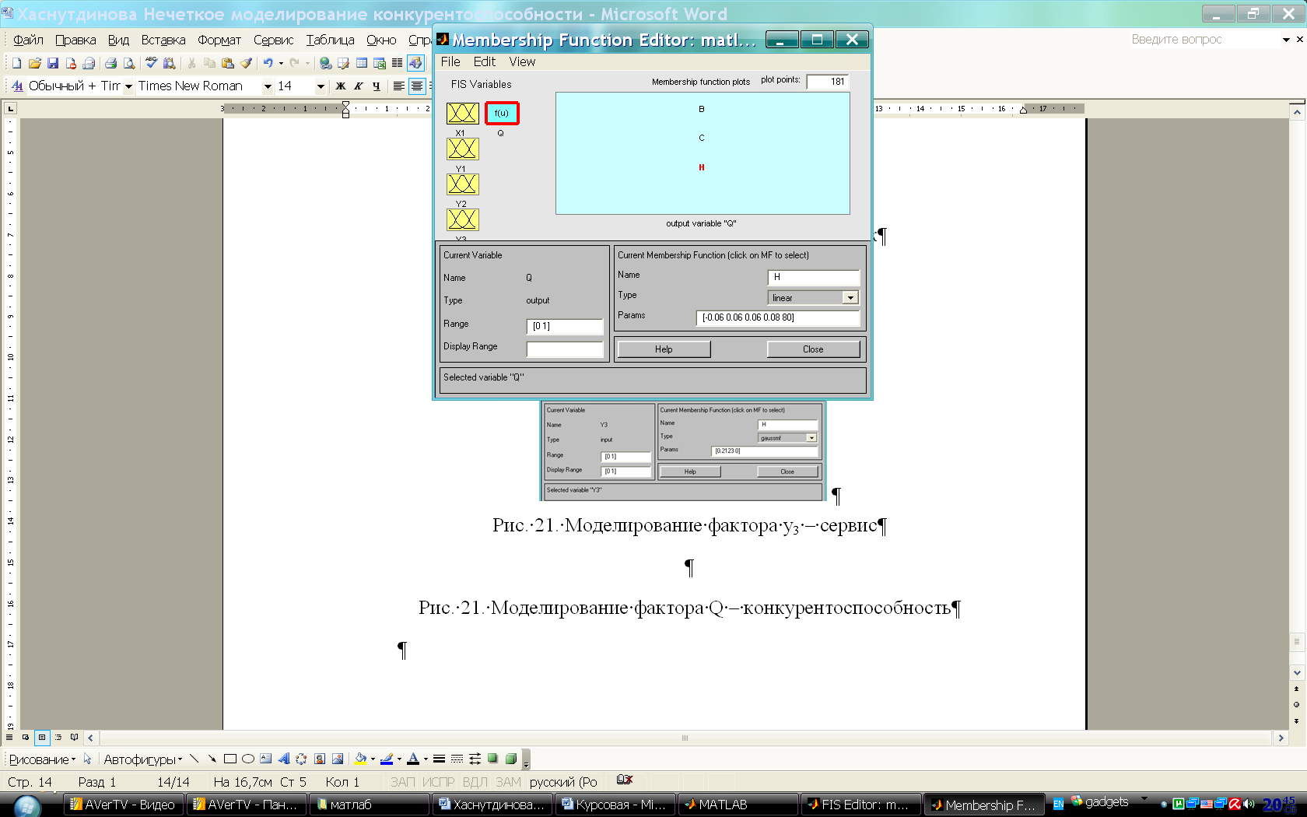Open the Курсовая Word document from taskbar
Image resolution: width=1307 pixels, height=817 pixels.
coord(615,805)
